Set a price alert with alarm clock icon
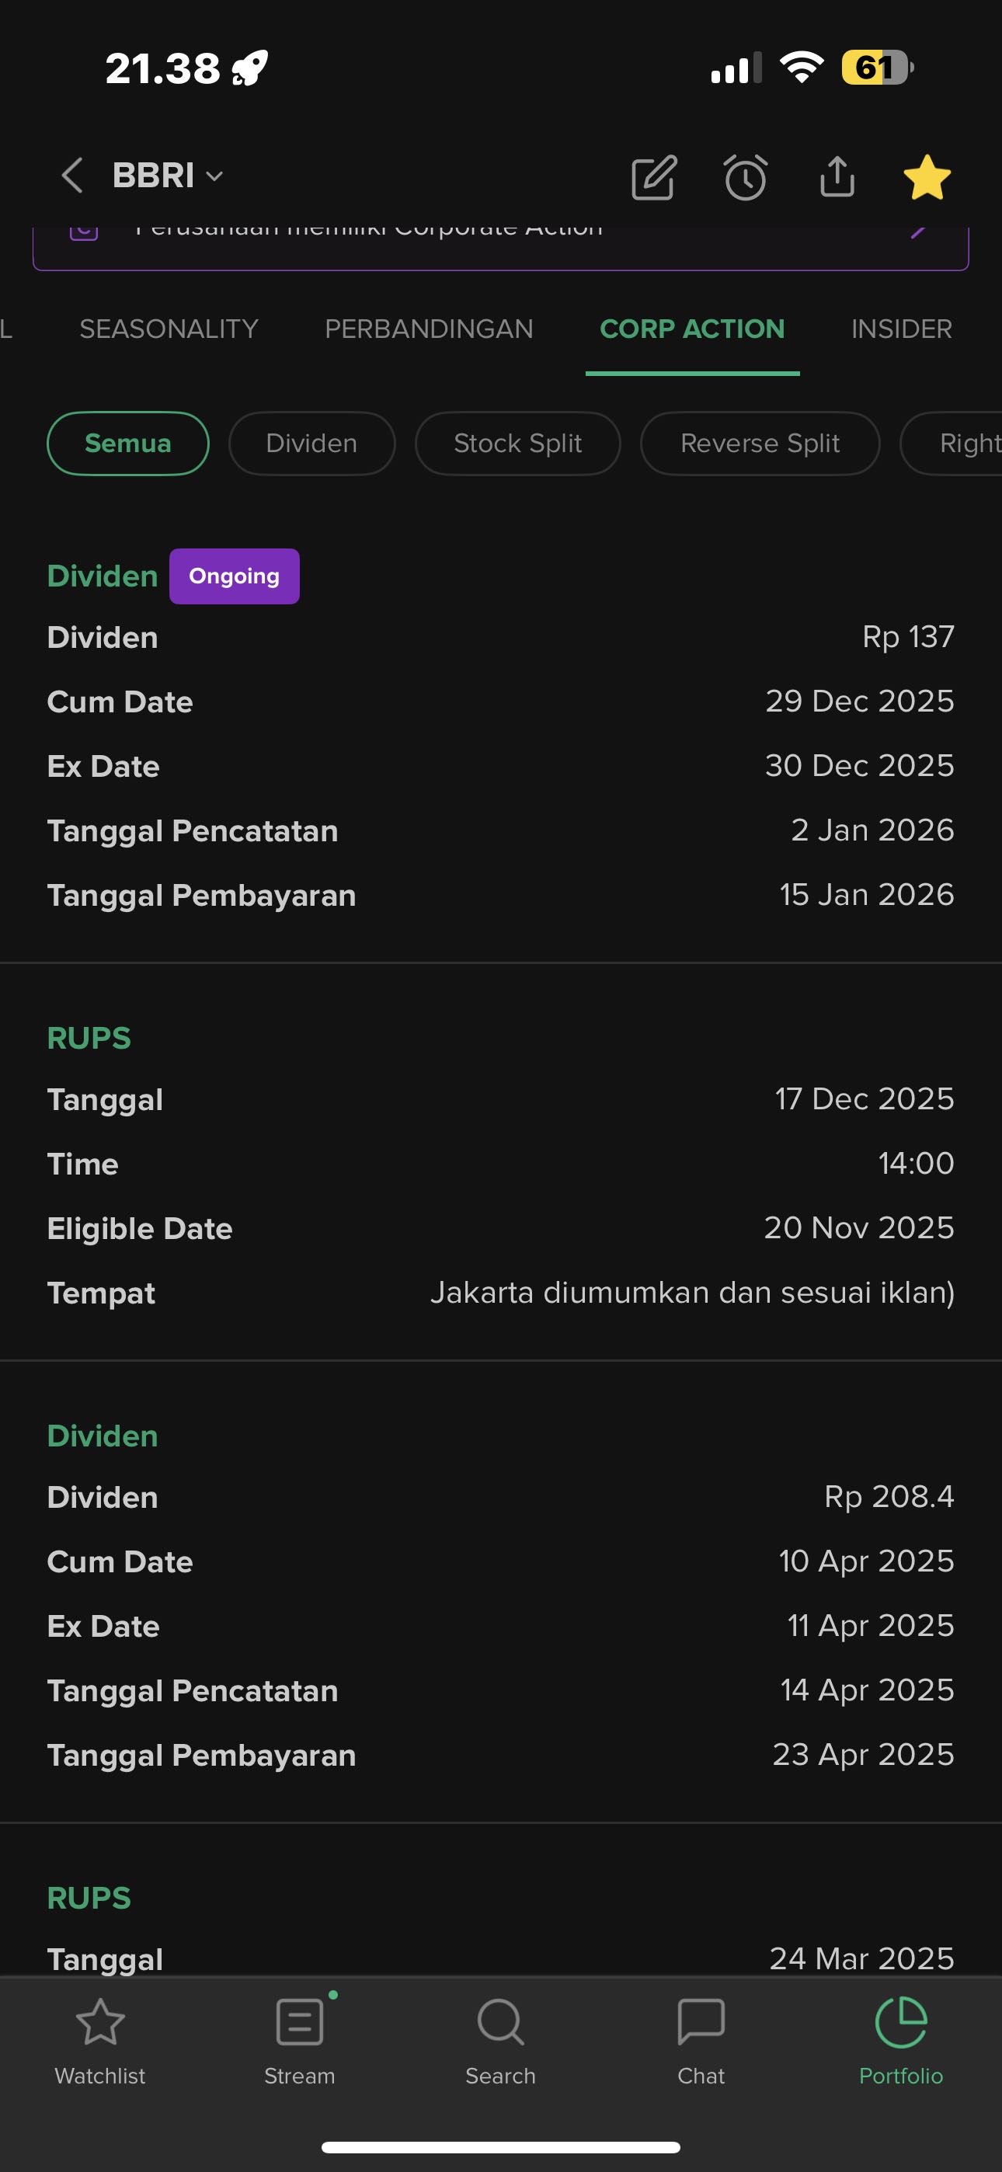The height and width of the screenshot is (2172, 1002). 746,177
